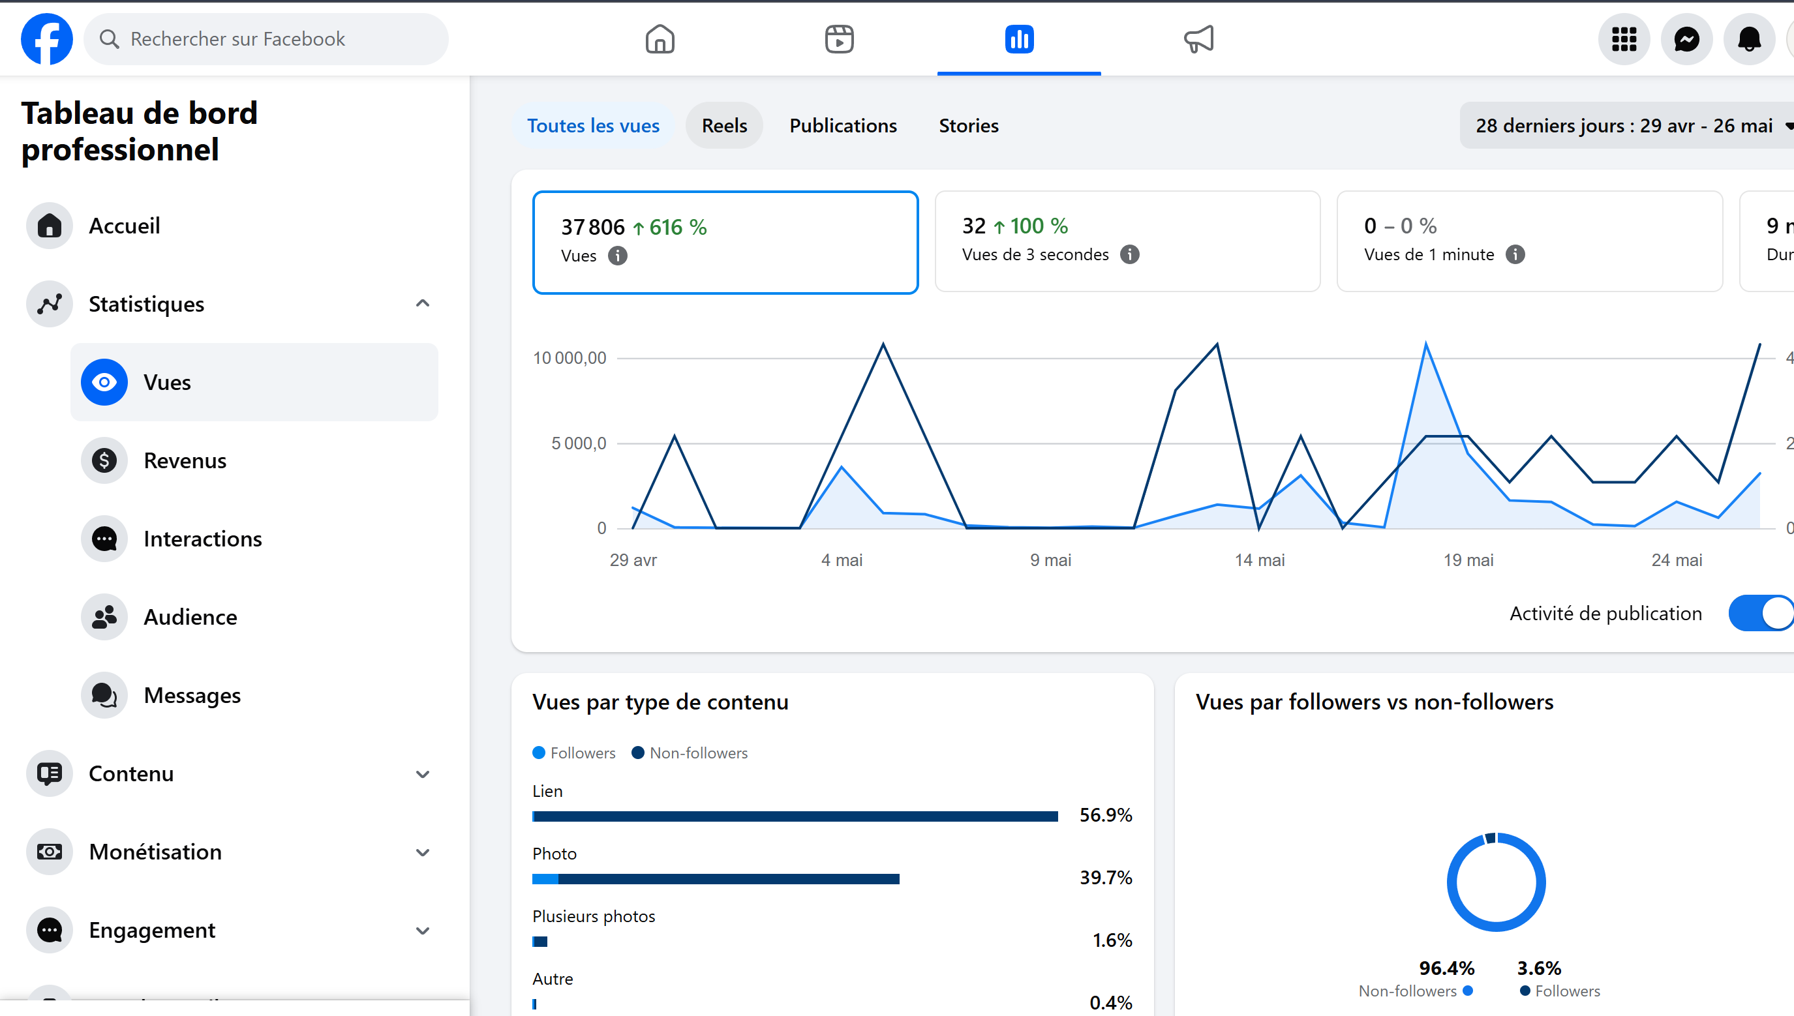Screen dimensions: 1794x1016
Task: Switch to the Publications tab
Action: pos(843,126)
